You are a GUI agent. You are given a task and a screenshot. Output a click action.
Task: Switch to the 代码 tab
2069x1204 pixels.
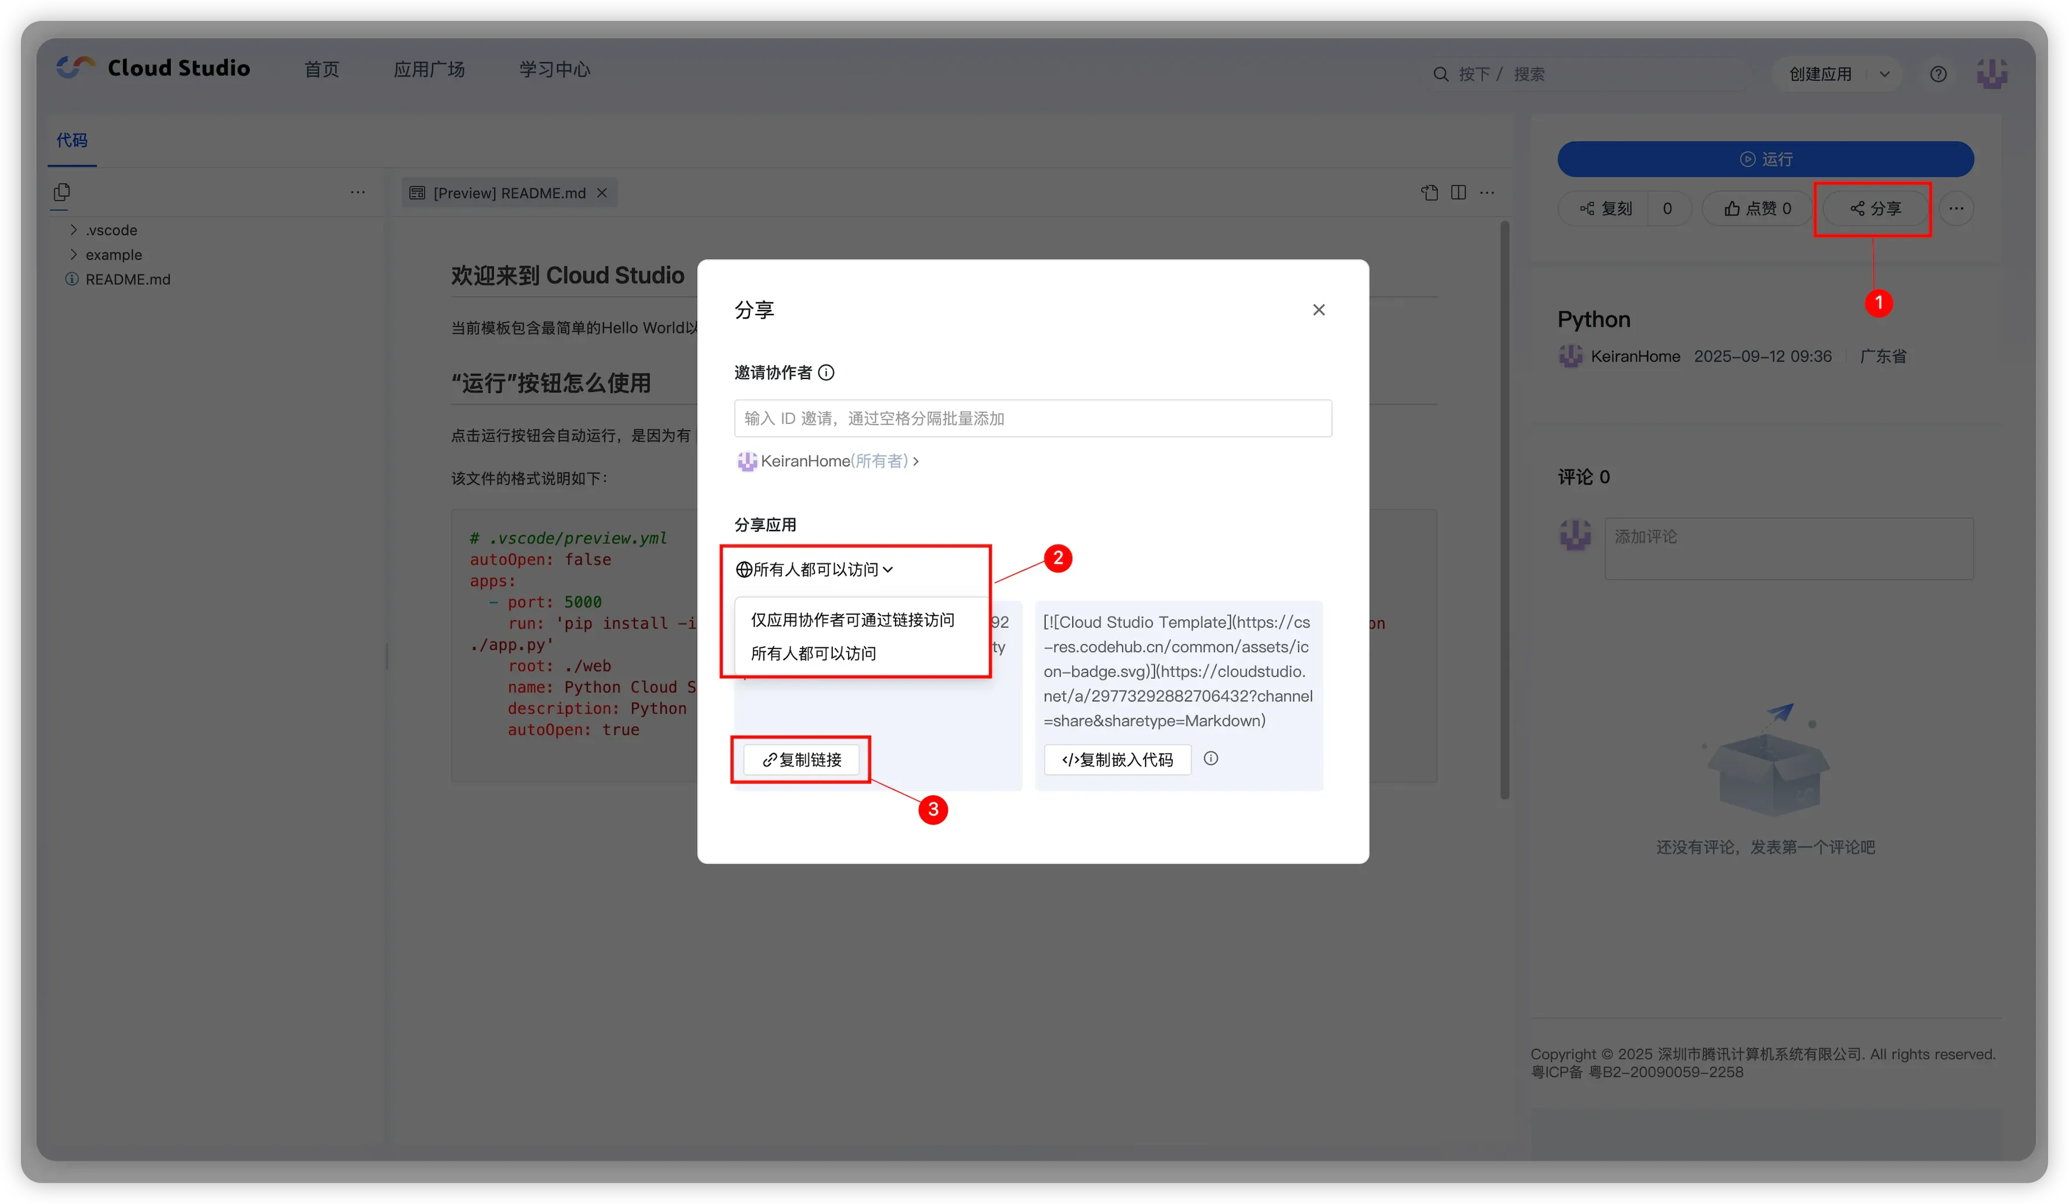(x=71, y=140)
